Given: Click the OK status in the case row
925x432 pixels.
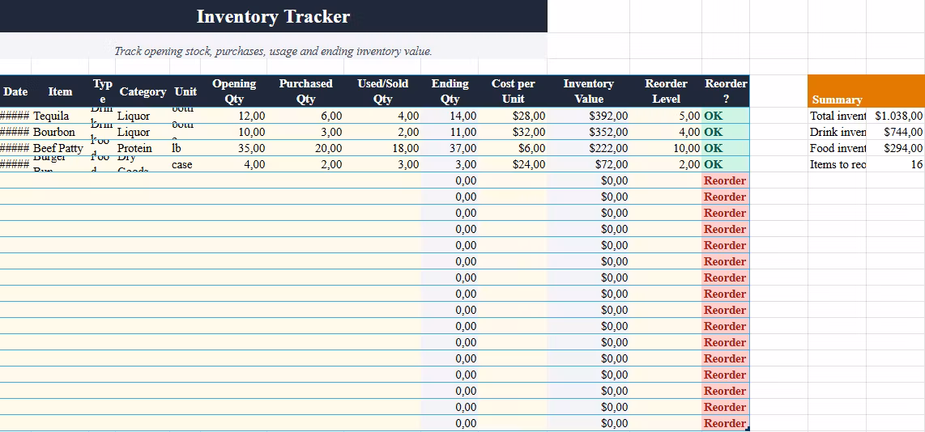Looking at the screenshot, I should (726, 164).
